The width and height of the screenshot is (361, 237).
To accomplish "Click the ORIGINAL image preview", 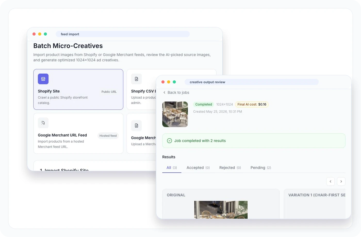I will point(221,210).
